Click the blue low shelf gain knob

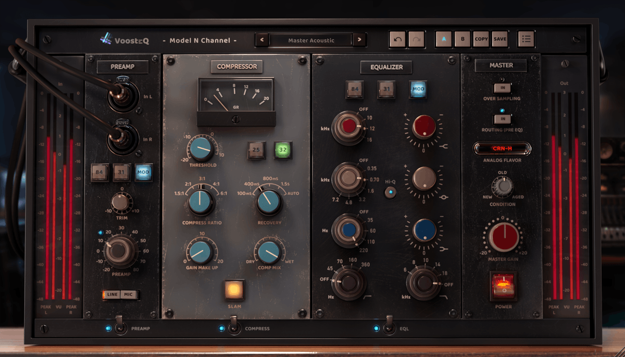coord(424,231)
